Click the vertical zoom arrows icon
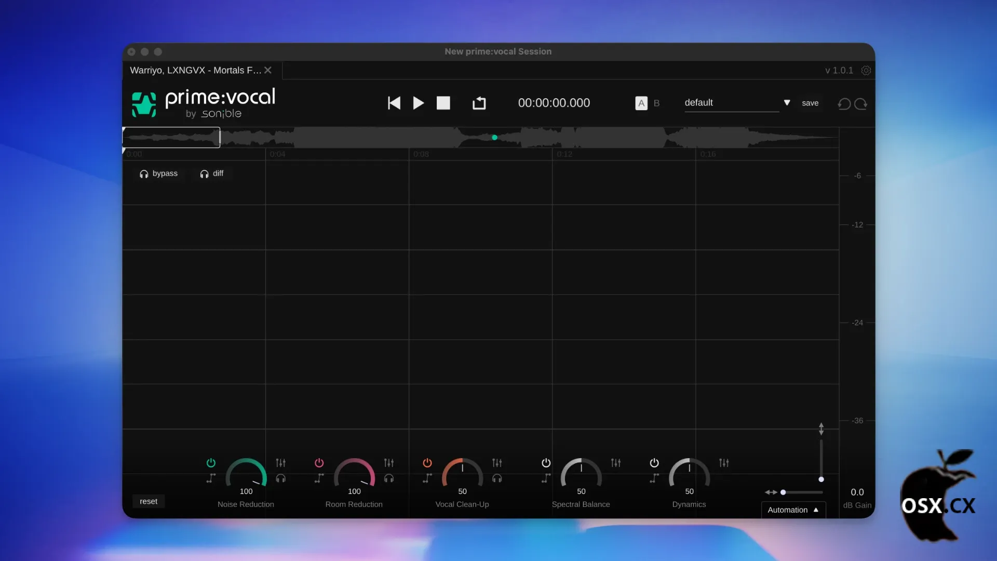The width and height of the screenshot is (997, 561). [821, 429]
